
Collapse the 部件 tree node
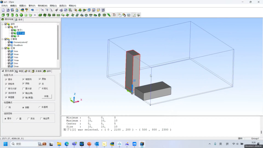pos(2,24)
